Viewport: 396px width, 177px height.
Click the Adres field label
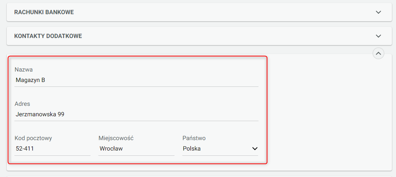[x=22, y=104]
